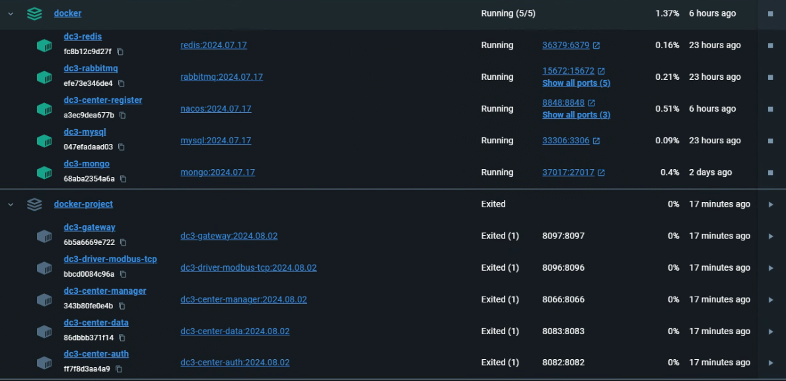Open external link icon for port 36379:6379
The image size is (786, 381).
(596, 46)
